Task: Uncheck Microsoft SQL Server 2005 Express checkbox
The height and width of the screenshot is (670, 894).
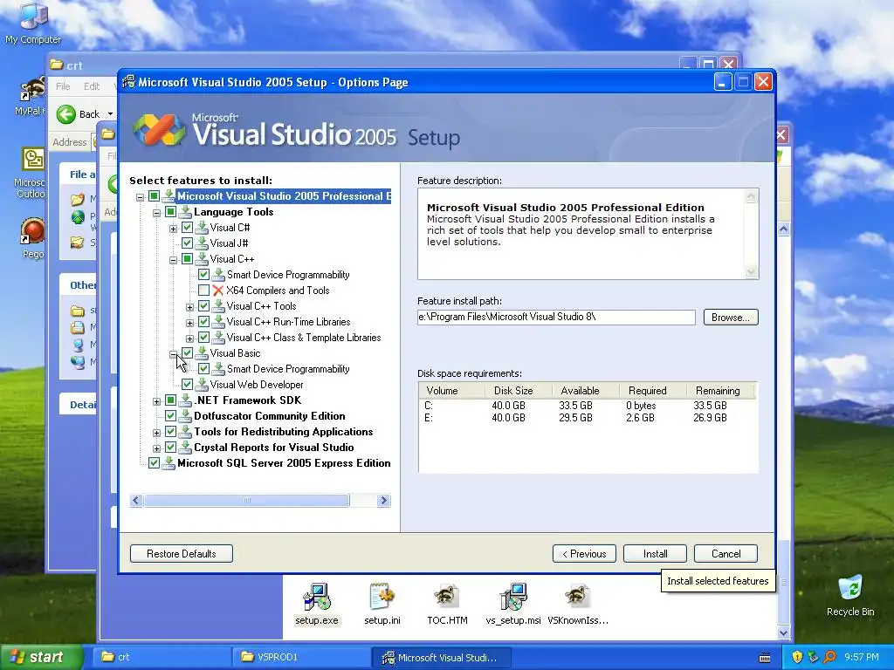Action: click(154, 463)
